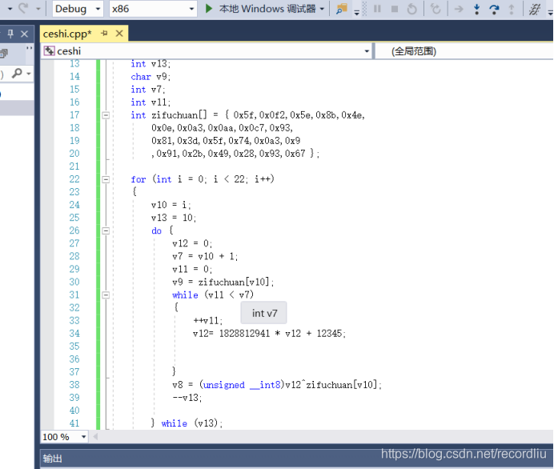The width and height of the screenshot is (554, 469).
Task: Click 'v13 = 10;' on line 25
Action: [174, 218]
